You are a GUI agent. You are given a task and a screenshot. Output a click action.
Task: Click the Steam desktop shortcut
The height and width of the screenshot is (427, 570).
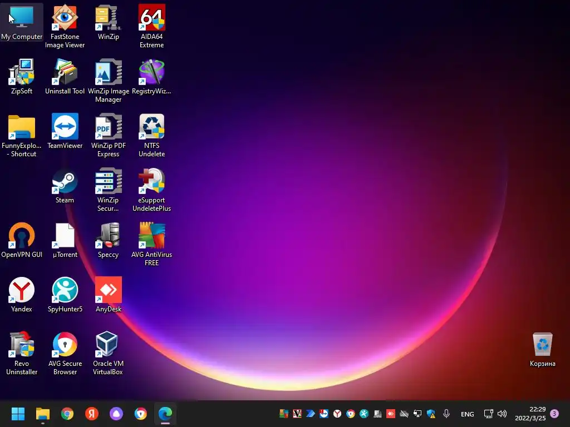coord(65,186)
